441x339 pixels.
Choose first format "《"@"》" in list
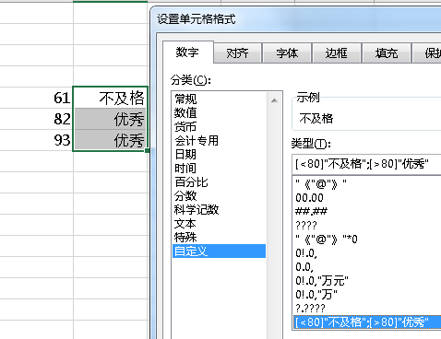367,184
